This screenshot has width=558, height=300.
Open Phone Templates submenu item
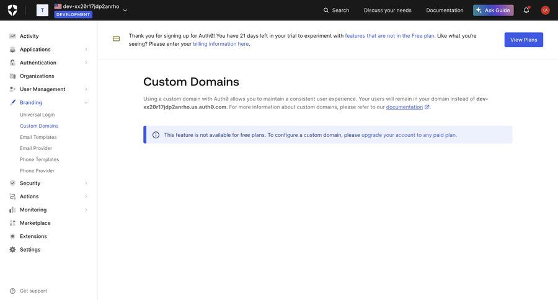tap(40, 159)
